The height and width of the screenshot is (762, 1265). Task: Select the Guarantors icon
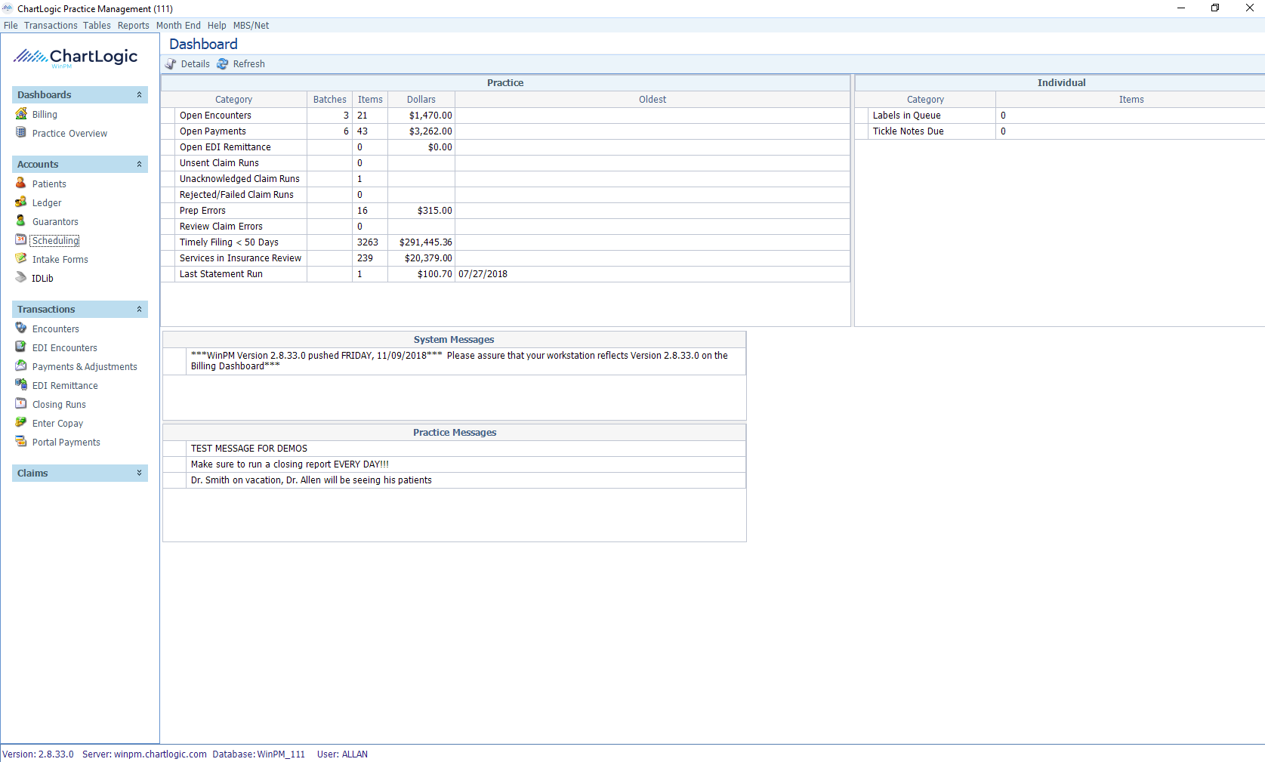[x=54, y=221]
